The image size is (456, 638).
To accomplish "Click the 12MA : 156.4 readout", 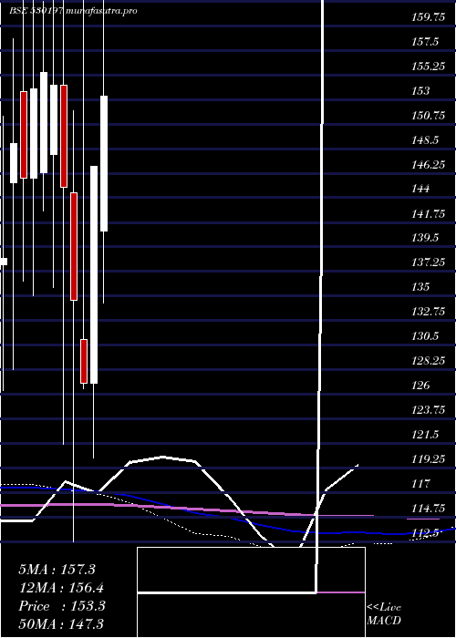I will point(61,588).
